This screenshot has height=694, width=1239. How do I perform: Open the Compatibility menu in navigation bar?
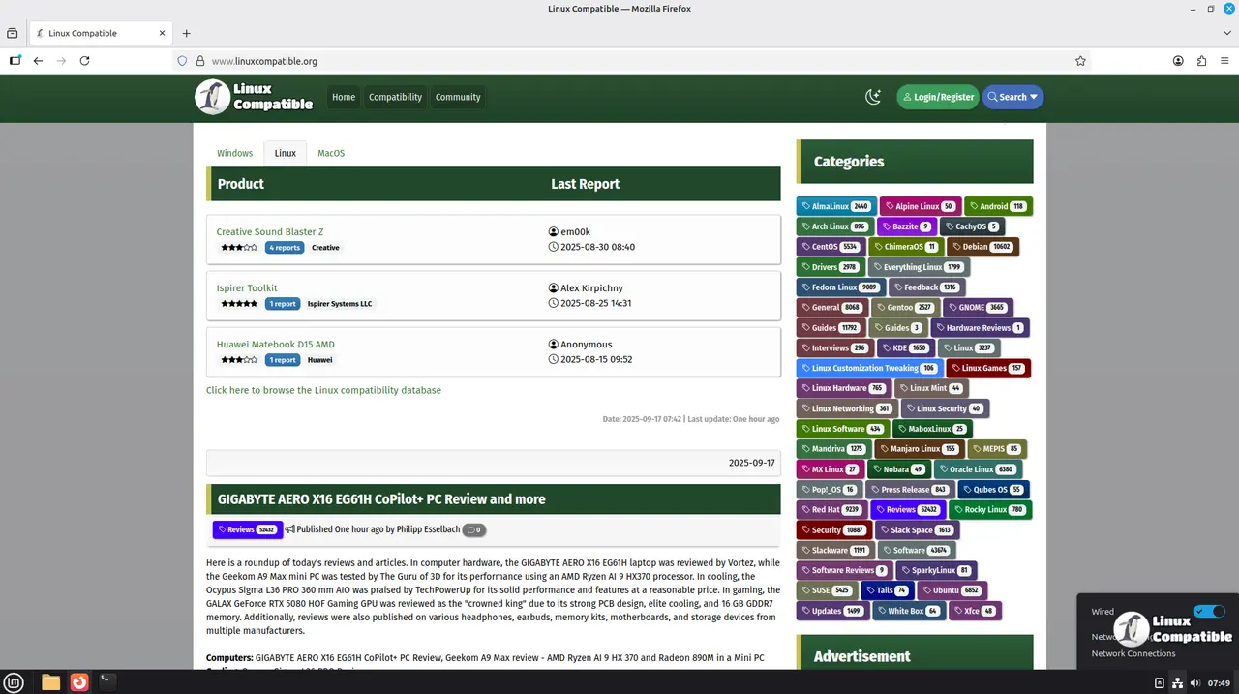(395, 97)
